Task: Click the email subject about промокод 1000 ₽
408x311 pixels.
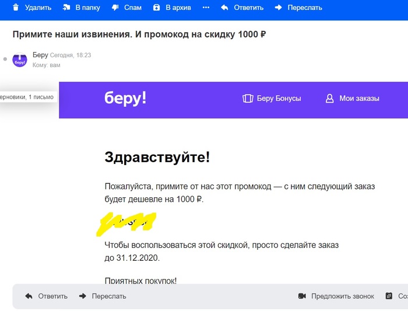Action: [x=139, y=34]
